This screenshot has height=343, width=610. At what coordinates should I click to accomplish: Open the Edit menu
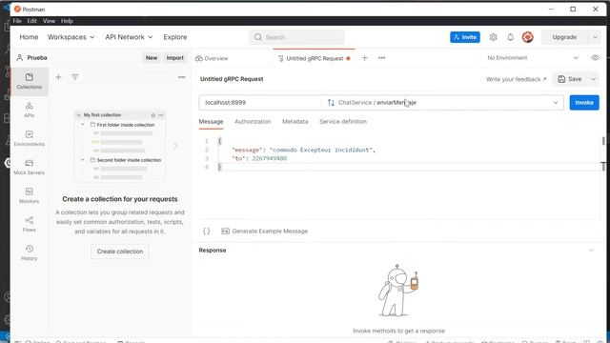[31, 21]
